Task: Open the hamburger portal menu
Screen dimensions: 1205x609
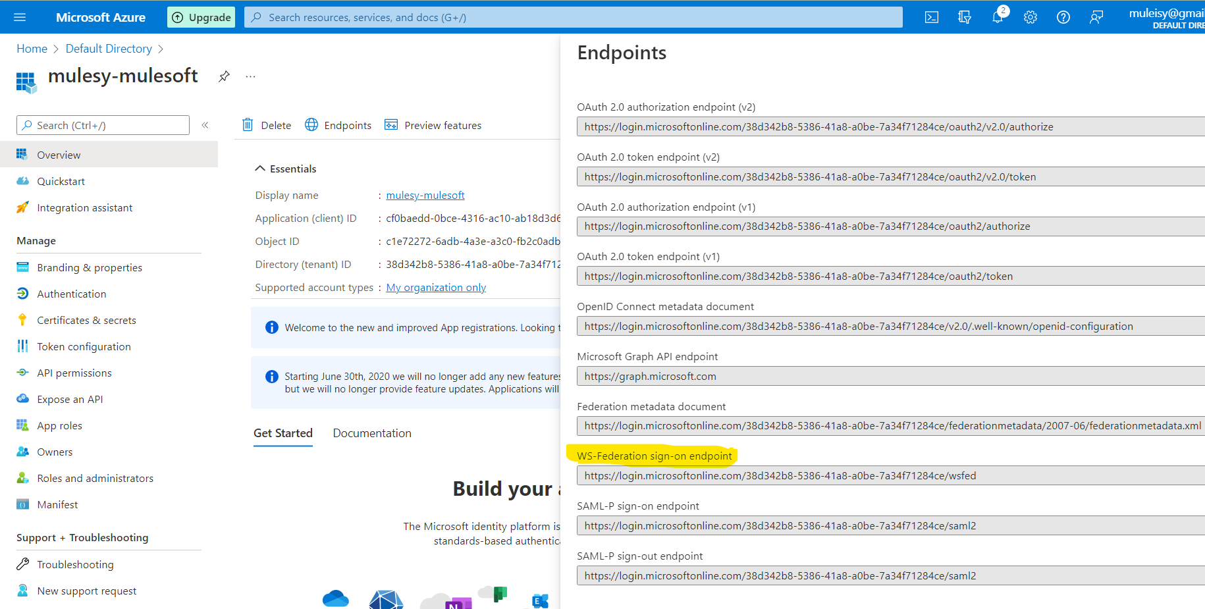Action: (20, 18)
